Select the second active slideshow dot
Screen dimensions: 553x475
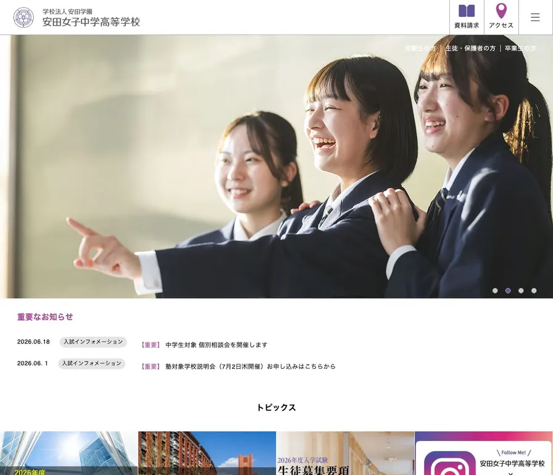point(508,291)
